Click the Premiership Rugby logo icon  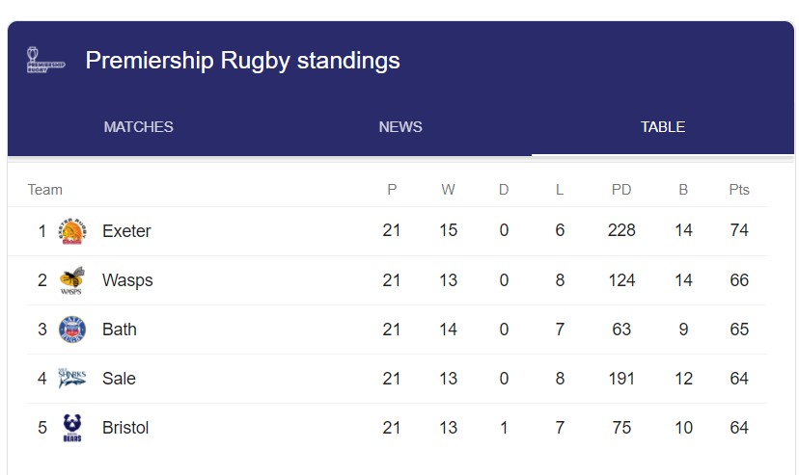coord(45,60)
